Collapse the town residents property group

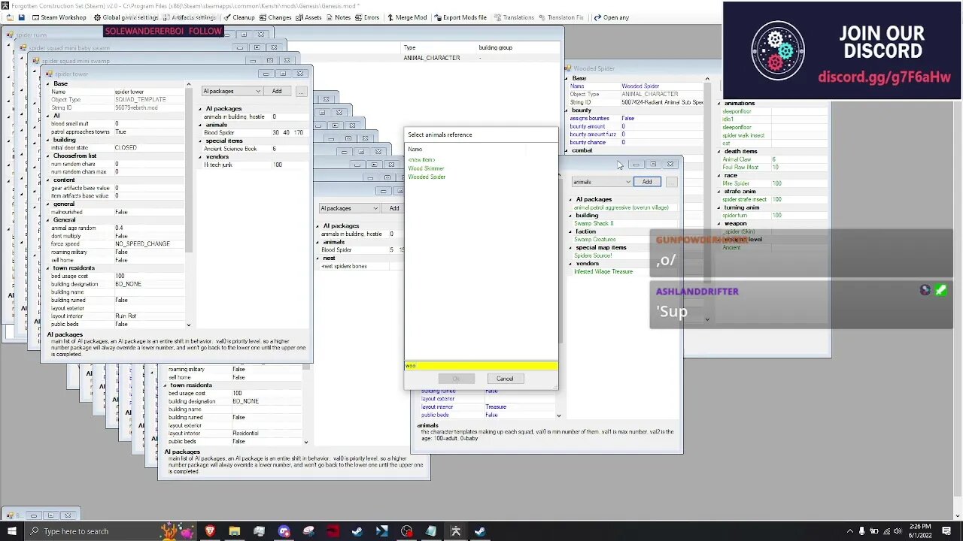(48, 267)
